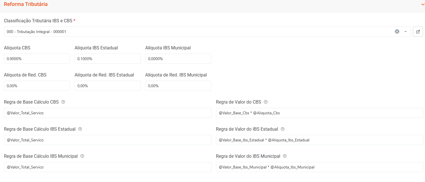Click the Regra de Valor do IBS Estadual field
This screenshot has height=182, width=425.
320,140
